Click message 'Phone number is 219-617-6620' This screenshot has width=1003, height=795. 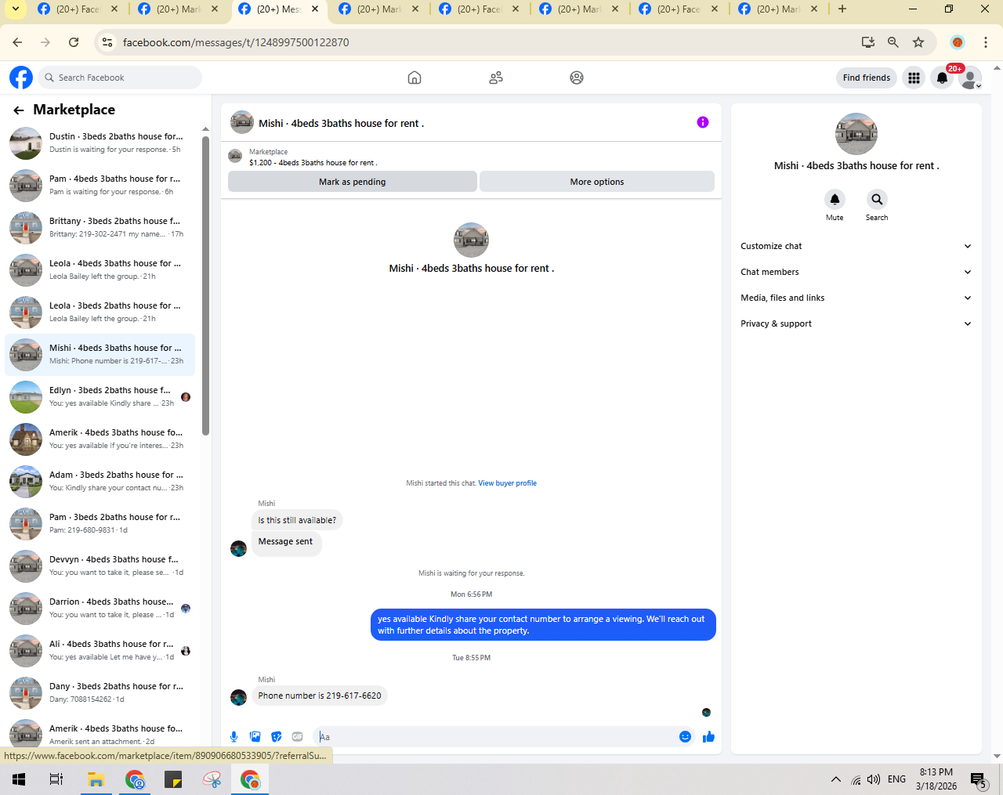[x=320, y=696]
